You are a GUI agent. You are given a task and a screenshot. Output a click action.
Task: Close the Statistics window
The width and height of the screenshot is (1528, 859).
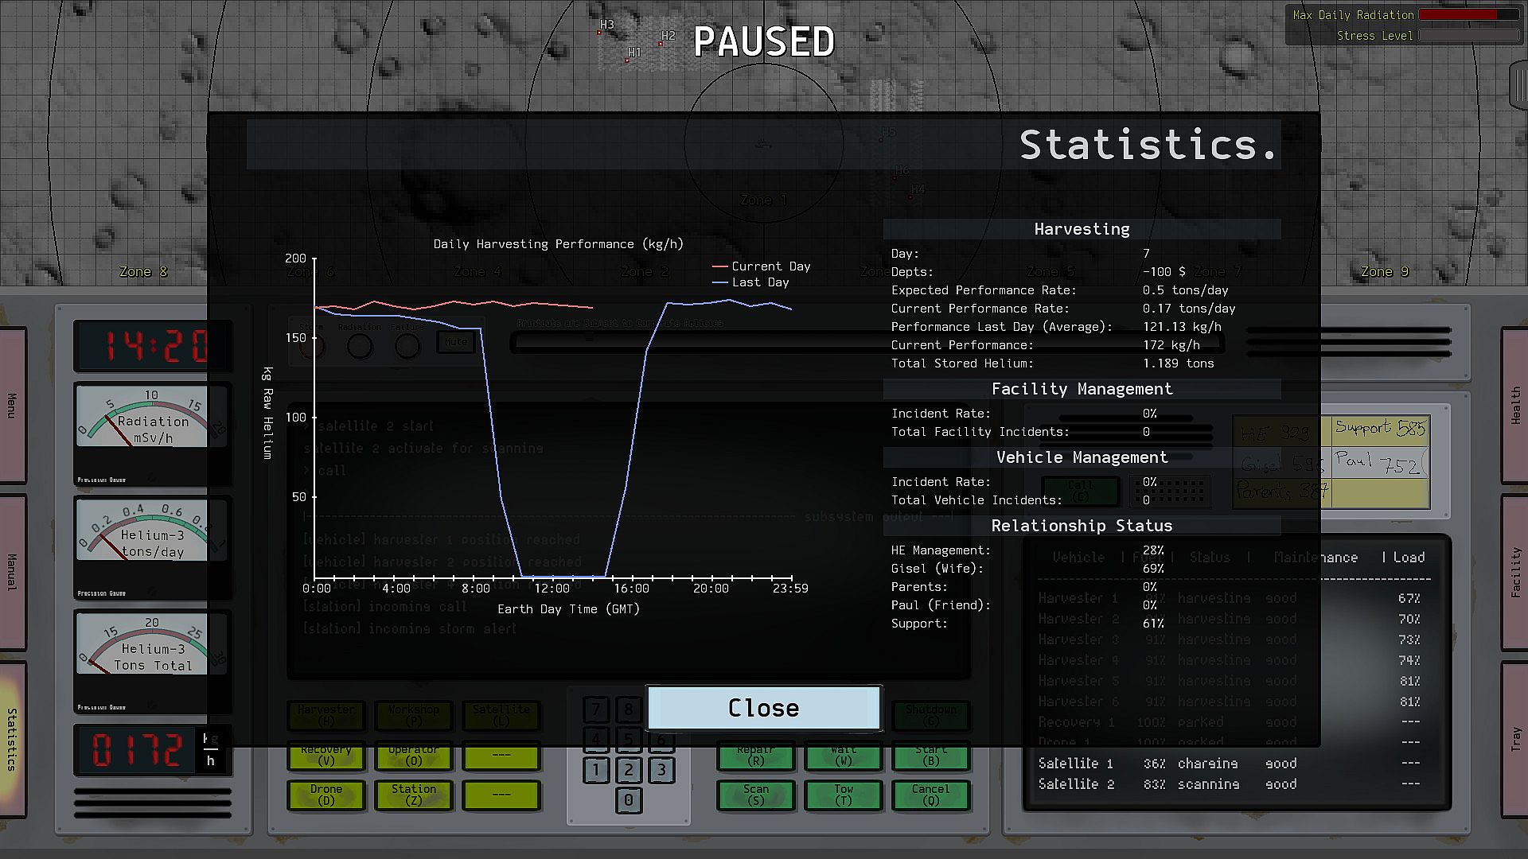coord(763,708)
